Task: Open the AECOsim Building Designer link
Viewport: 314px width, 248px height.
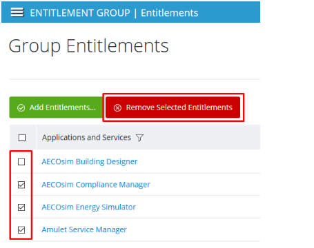Action: coord(90,162)
